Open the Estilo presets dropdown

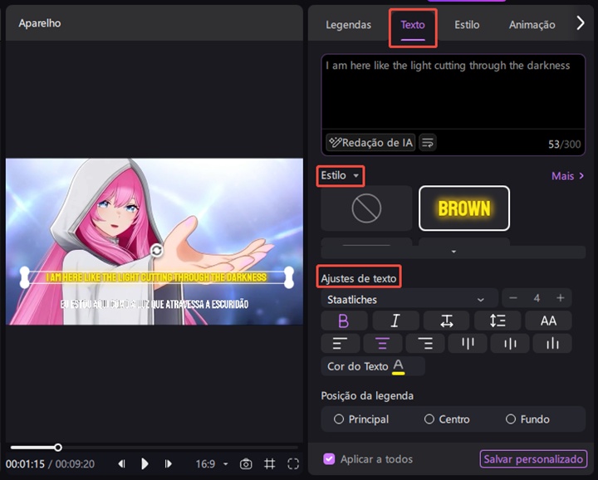click(340, 176)
